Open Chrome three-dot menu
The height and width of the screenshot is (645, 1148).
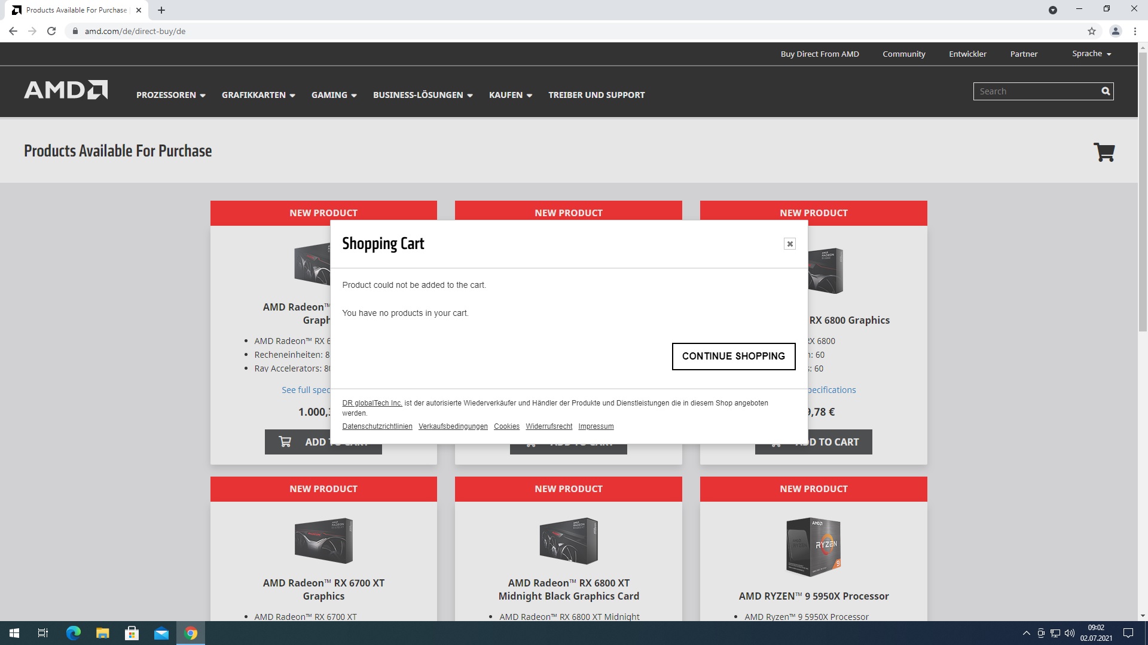pyautogui.click(x=1135, y=31)
